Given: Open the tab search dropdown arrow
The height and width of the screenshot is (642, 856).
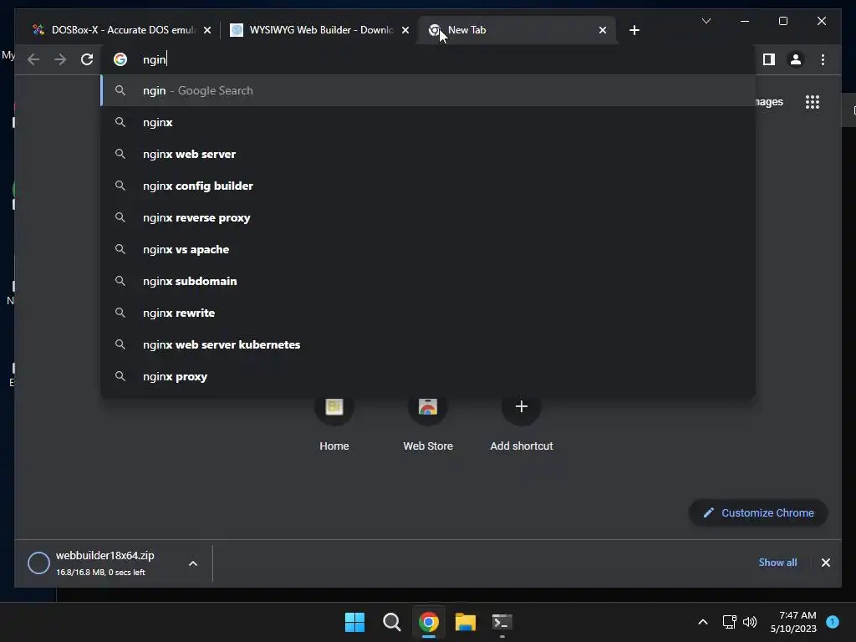Looking at the screenshot, I should click(x=706, y=21).
